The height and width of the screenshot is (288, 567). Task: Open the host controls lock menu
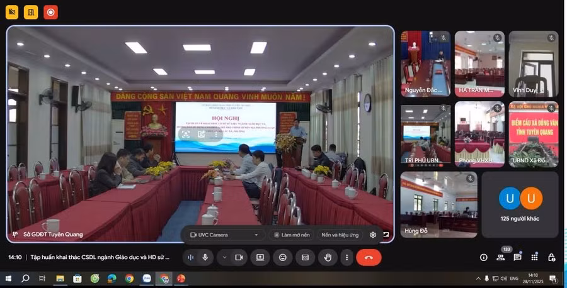[x=551, y=257]
